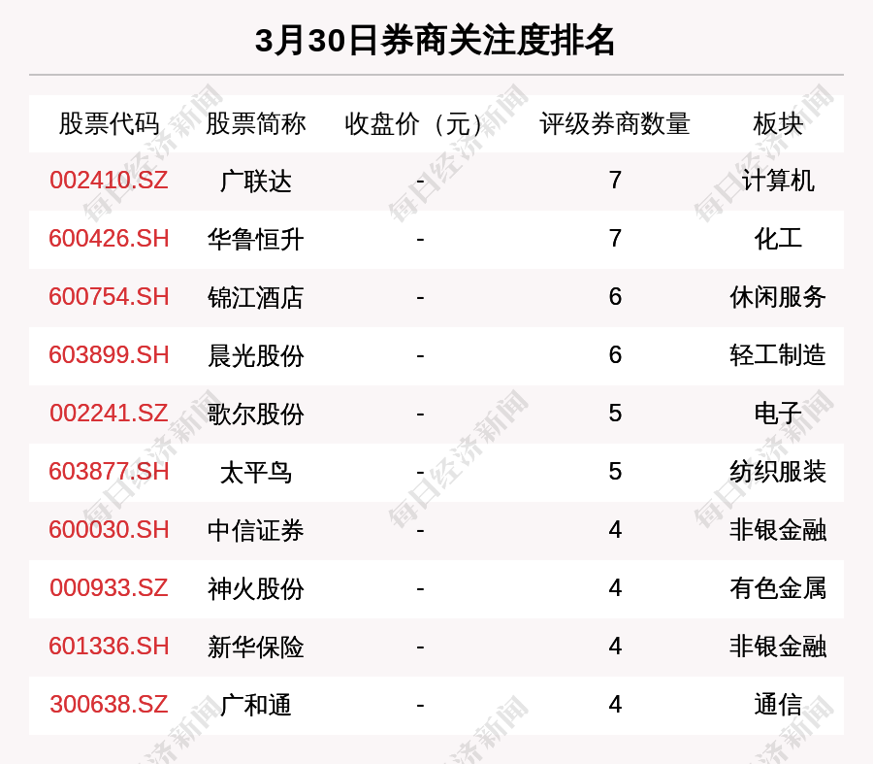
Task: Select the stock name 广和通
Action: click(x=255, y=705)
